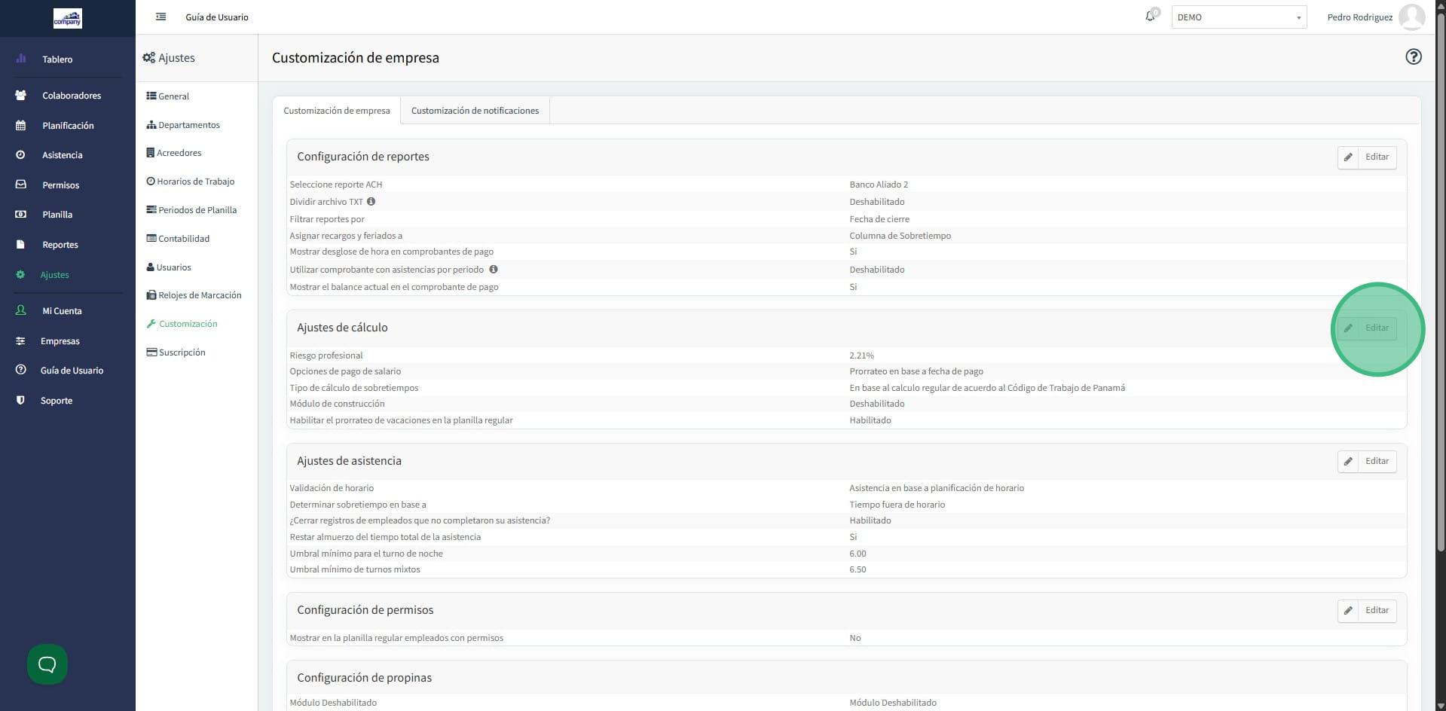Toggle the sidebar menu hamburger icon
Viewport: 1446px width, 711px height.
point(160,17)
